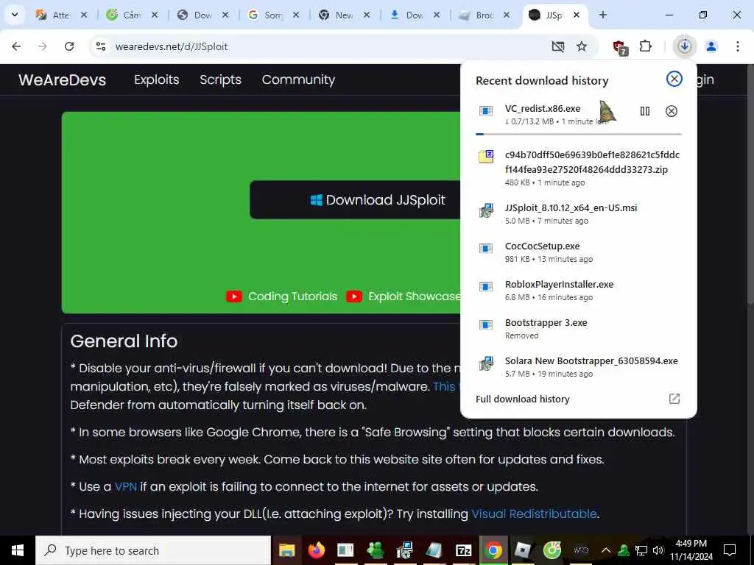Click the blocked content icon in address bar
This screenshot has width=754, height=565.
(x=558, y=46)
